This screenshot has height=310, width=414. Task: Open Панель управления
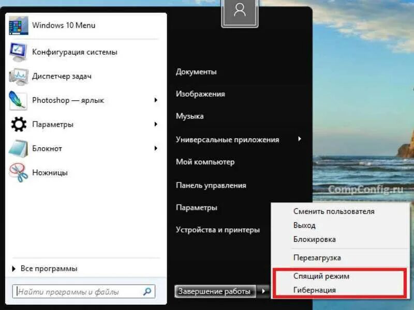211,185
